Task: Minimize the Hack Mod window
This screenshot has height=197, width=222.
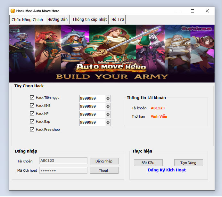Action: click(178, 11)
